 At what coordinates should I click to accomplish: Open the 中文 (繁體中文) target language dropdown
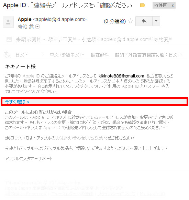[x=67, y=55]
